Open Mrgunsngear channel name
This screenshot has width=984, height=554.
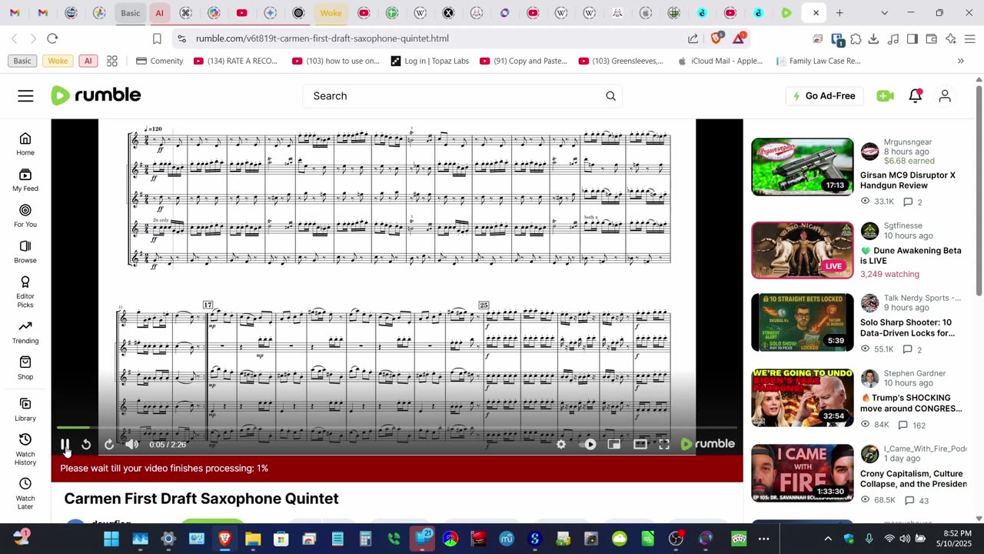908,142
